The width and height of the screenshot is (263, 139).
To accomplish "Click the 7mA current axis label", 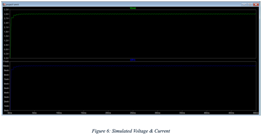I will coord(6,79).
